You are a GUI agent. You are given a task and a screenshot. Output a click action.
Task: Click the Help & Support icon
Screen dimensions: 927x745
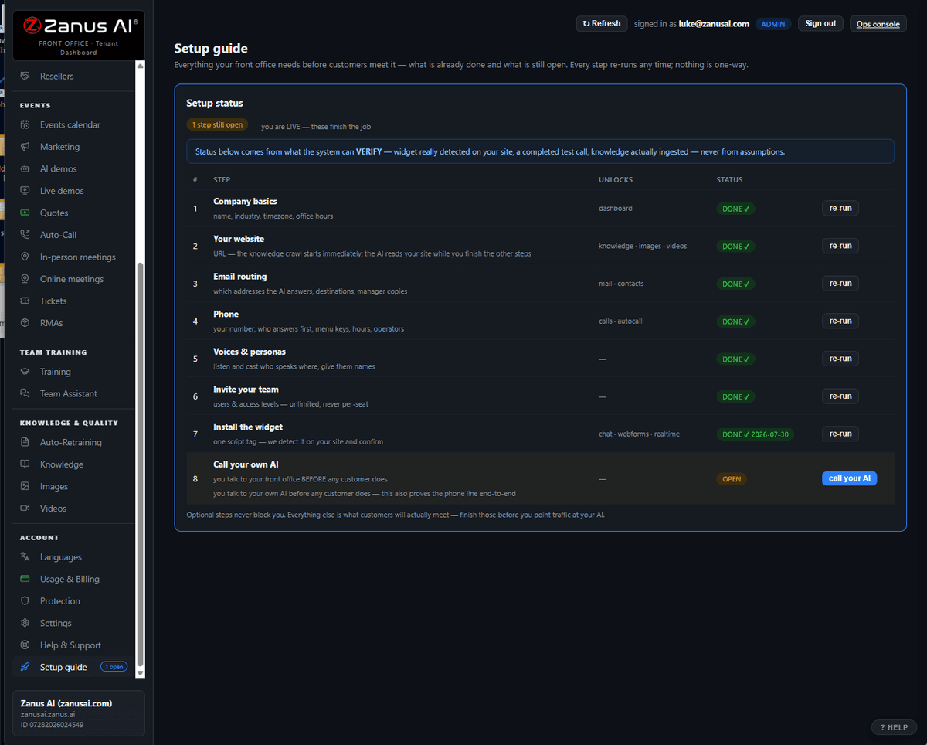click(x=25, y=645)
